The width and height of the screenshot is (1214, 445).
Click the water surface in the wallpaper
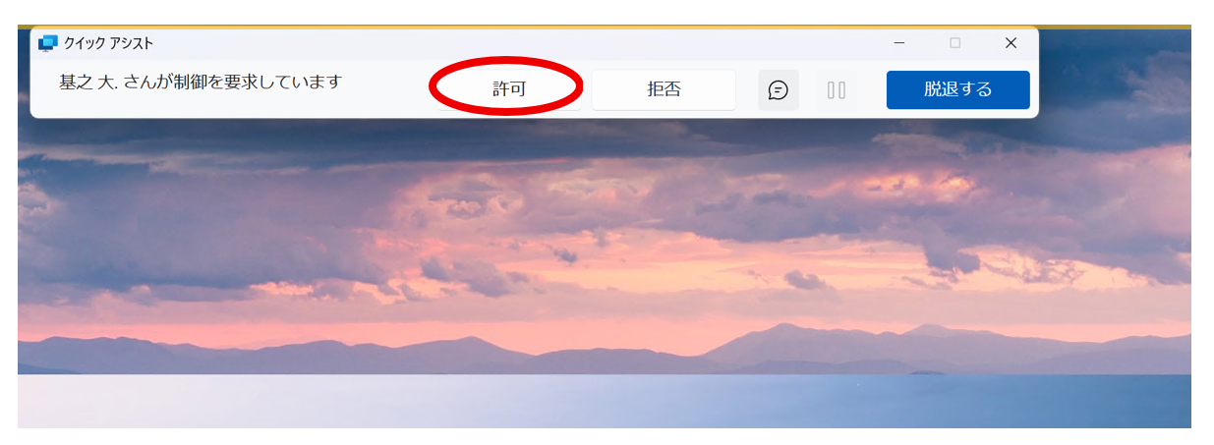[590, 401]
